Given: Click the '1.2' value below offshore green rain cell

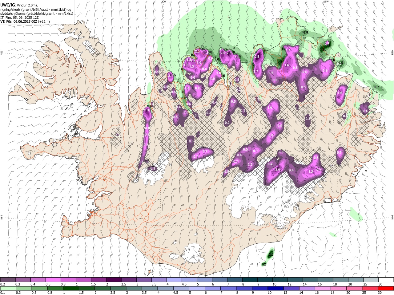Looking at the screenshot, I should [263, 264].
